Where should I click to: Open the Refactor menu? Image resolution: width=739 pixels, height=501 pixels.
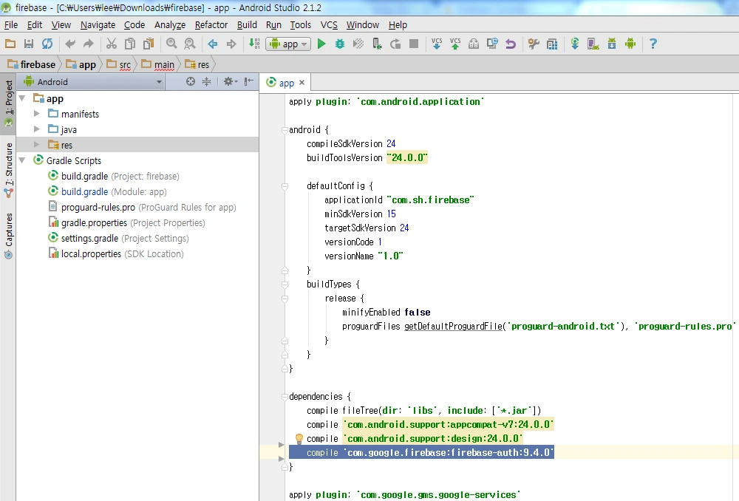coord(211,24)
